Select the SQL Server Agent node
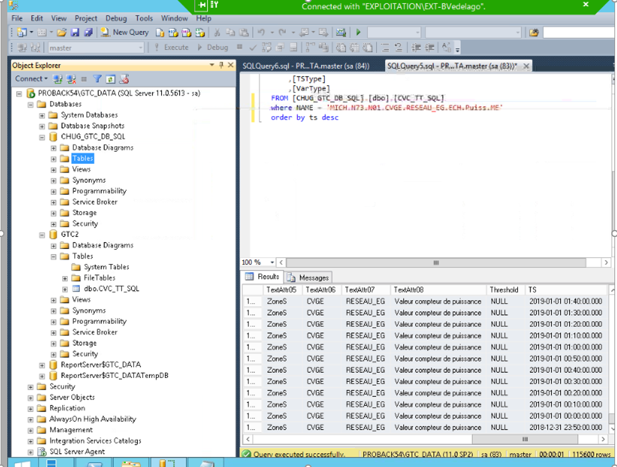The width and height of the screenshot is (617, 467). [77, 451]
